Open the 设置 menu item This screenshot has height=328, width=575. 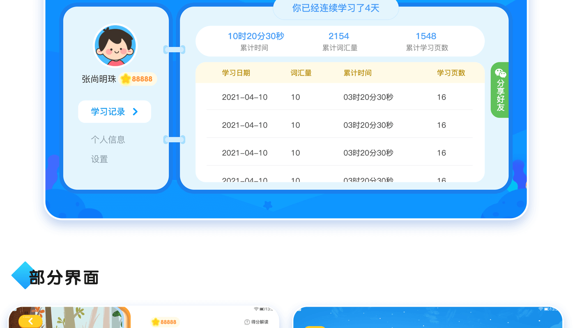click(99, 159)
